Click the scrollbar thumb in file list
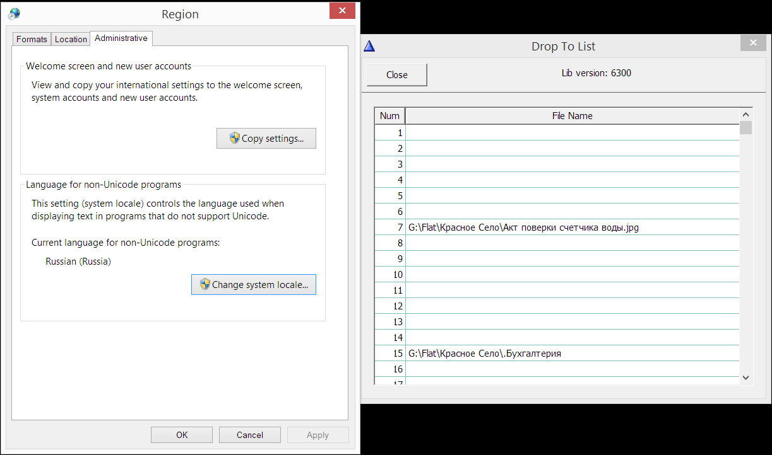 pos(745,128)
